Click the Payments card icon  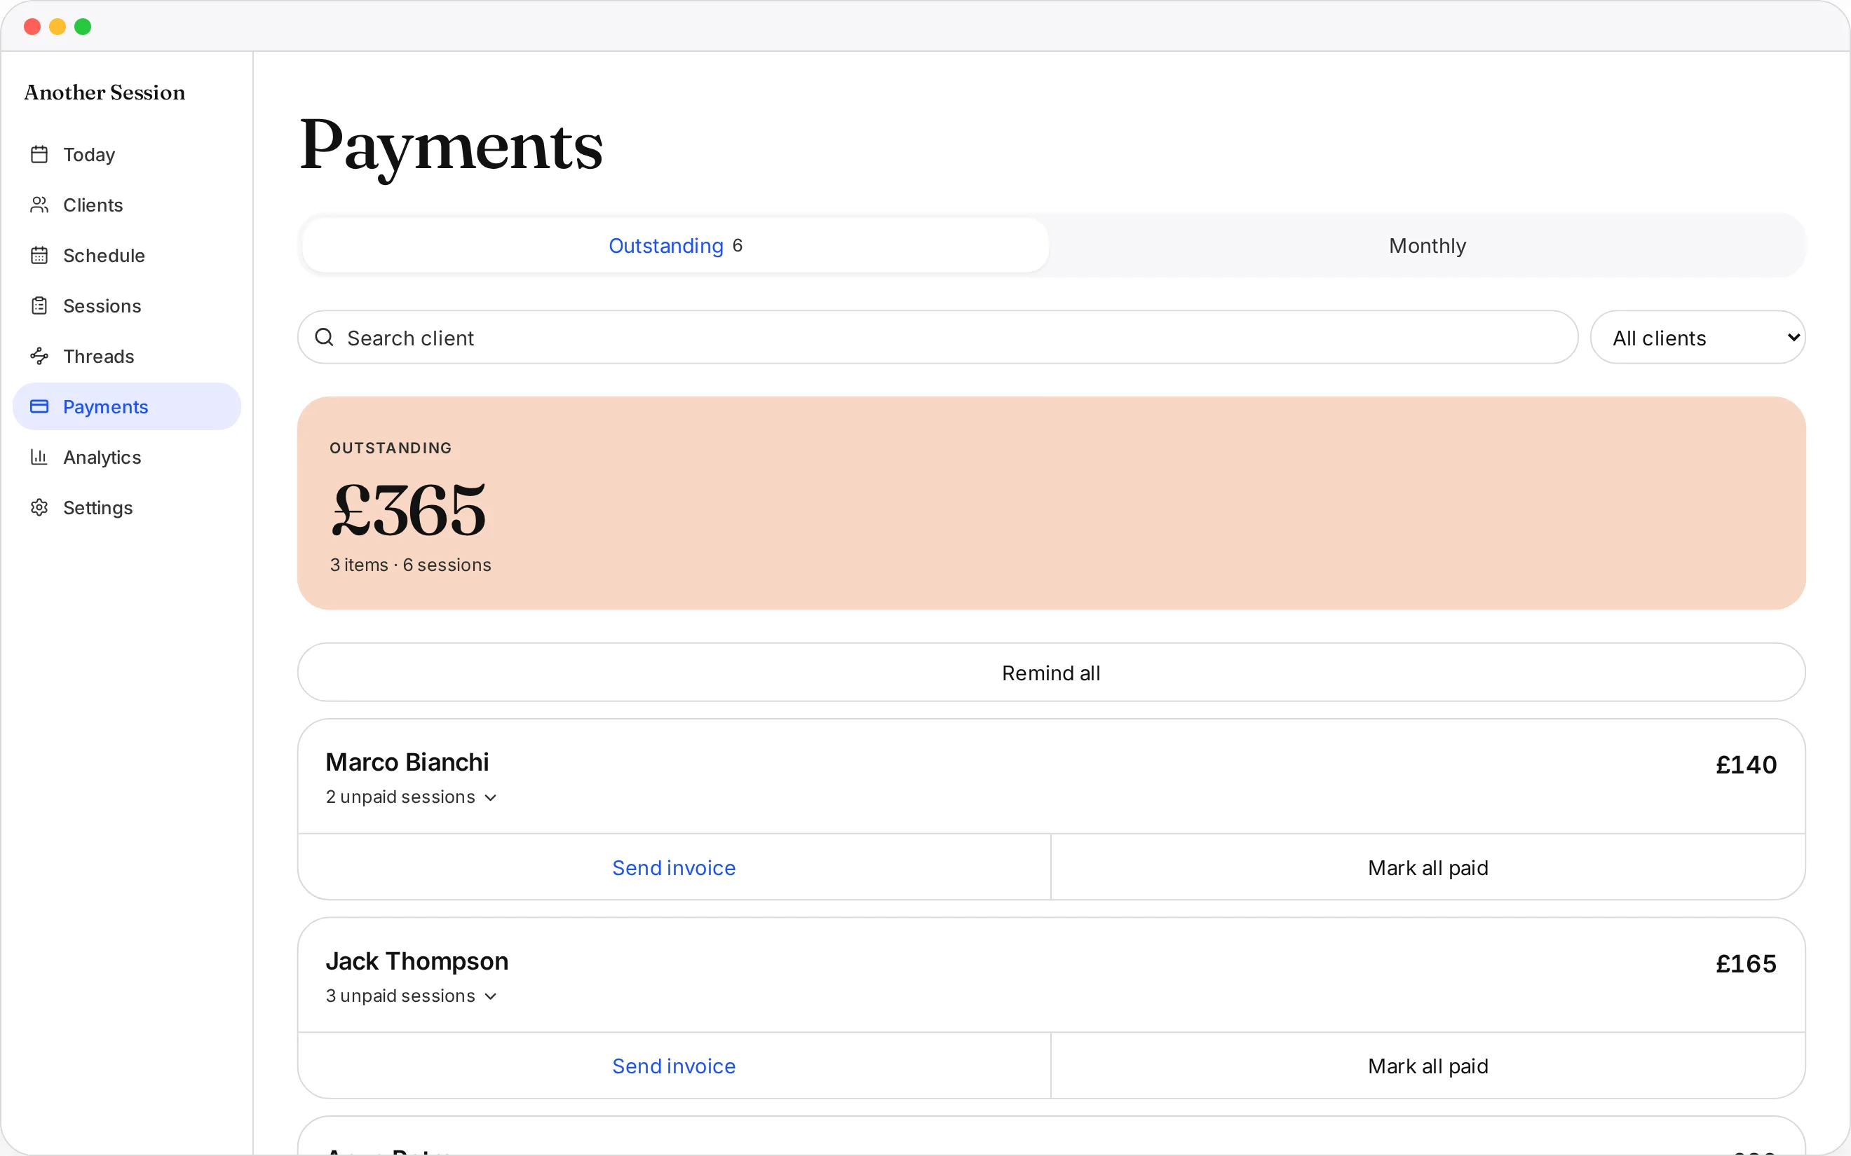coord(39,407)
